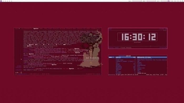Select the highlighted ADWLauncher theme entry
184x103 pixels.
(152, 57)
